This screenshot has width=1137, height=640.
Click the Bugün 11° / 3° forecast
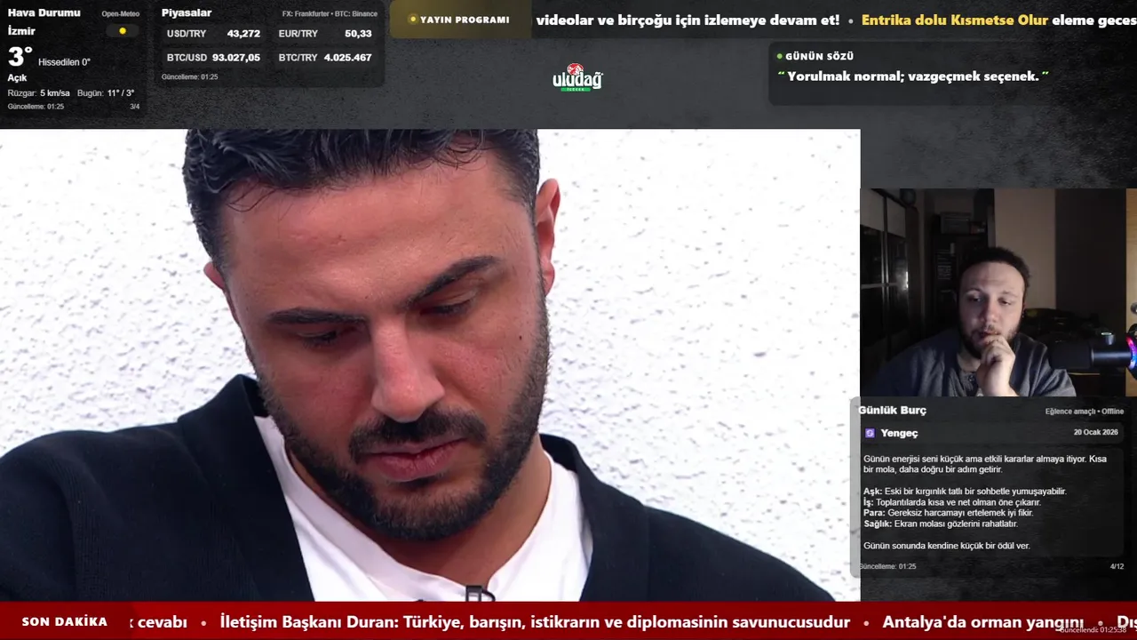[106, 93]
